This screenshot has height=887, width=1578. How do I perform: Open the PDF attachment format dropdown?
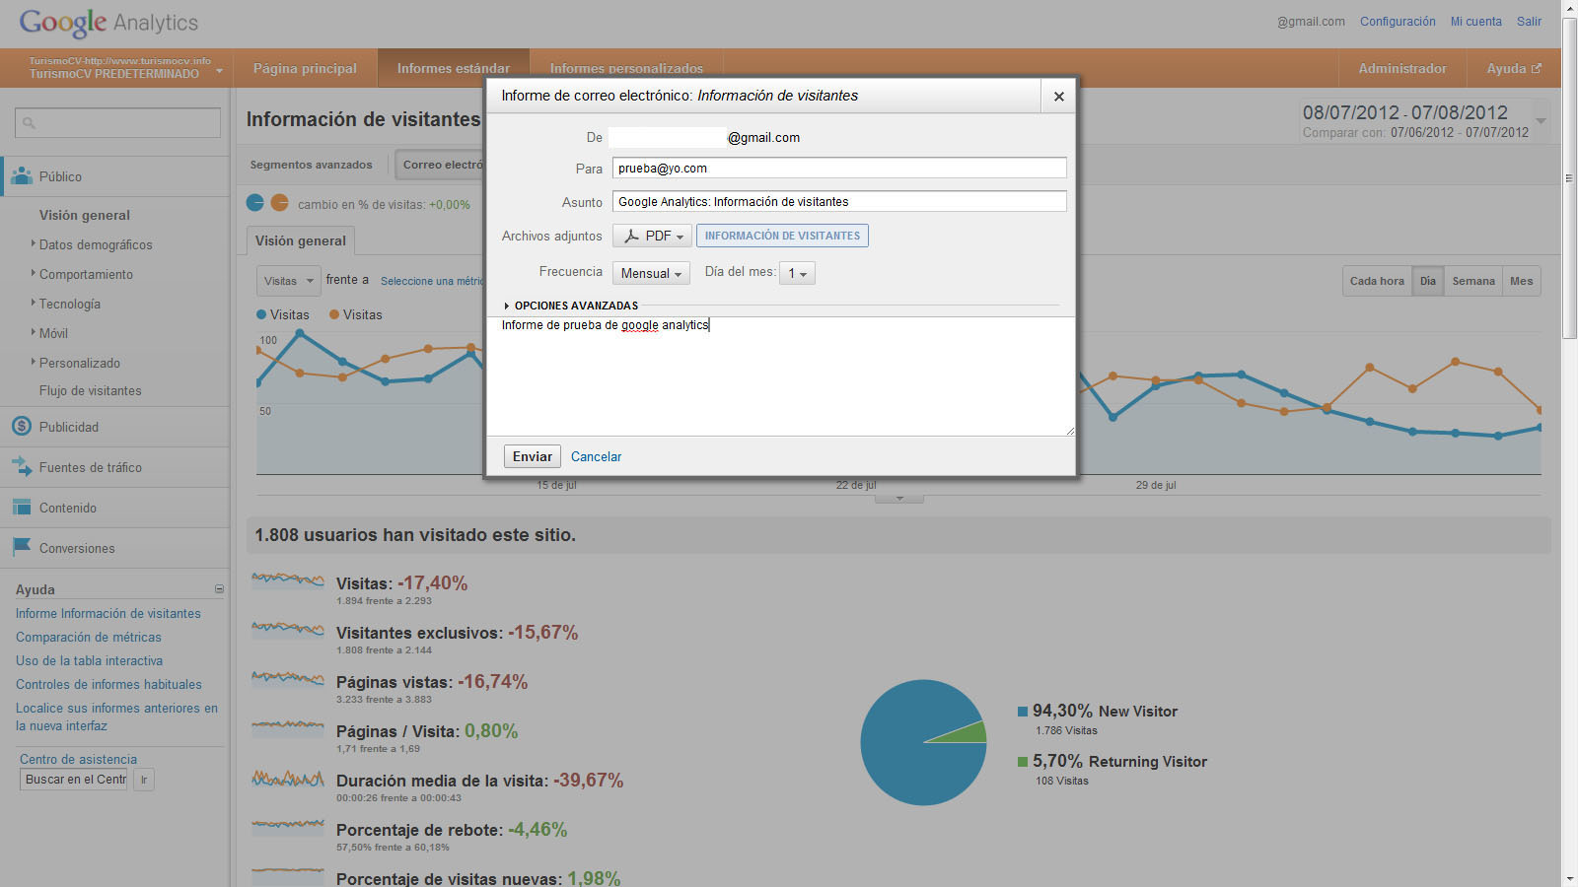(652, 236)
